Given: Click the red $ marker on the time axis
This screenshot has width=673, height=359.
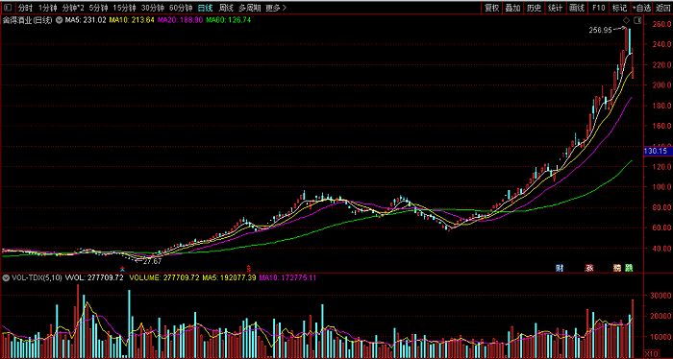Looking at the screenshot, I should point(248,269).
